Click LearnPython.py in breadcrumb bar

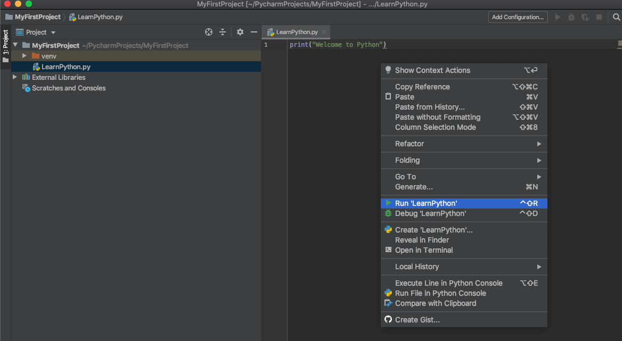(x=100, y=17)
